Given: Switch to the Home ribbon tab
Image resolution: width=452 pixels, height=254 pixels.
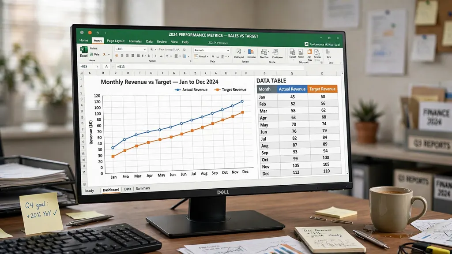Looking at the screenshot, I should pyautogui.click(x=84, y=40).
